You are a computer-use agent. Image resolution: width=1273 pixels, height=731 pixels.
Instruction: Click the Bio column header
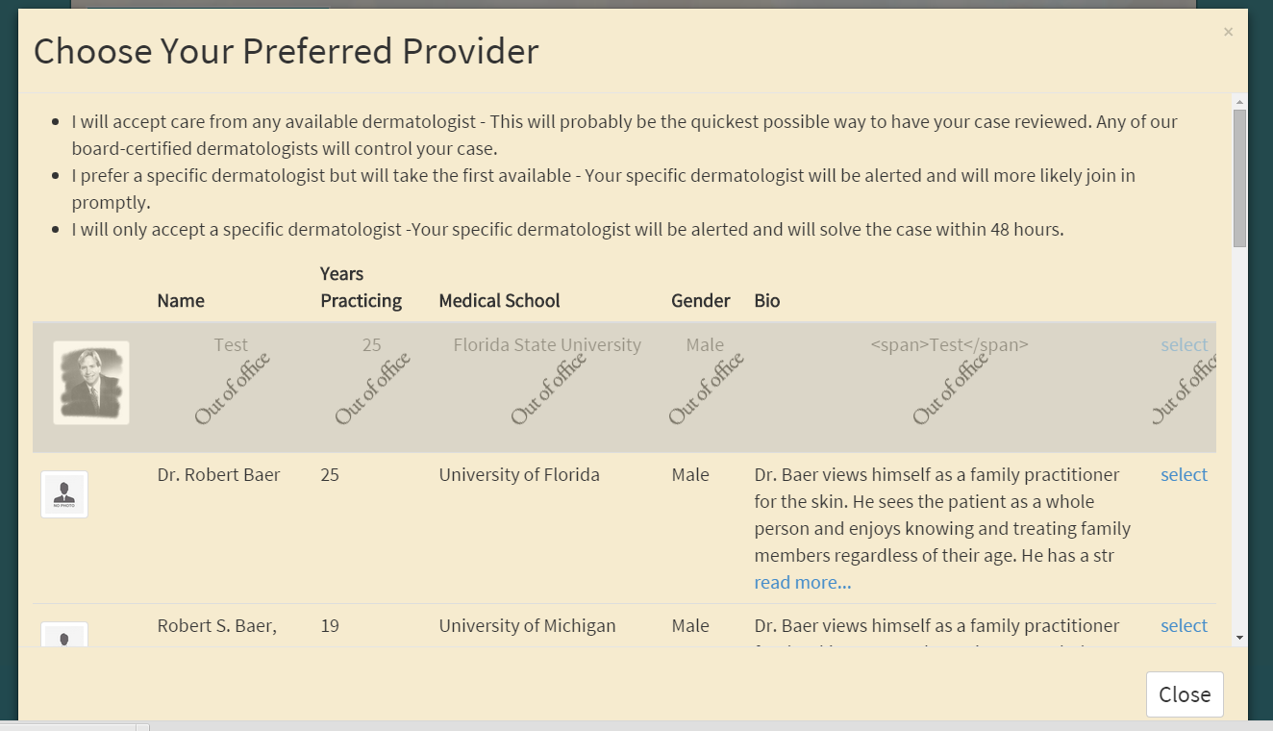pyautogui.click(x=767, y=301)
